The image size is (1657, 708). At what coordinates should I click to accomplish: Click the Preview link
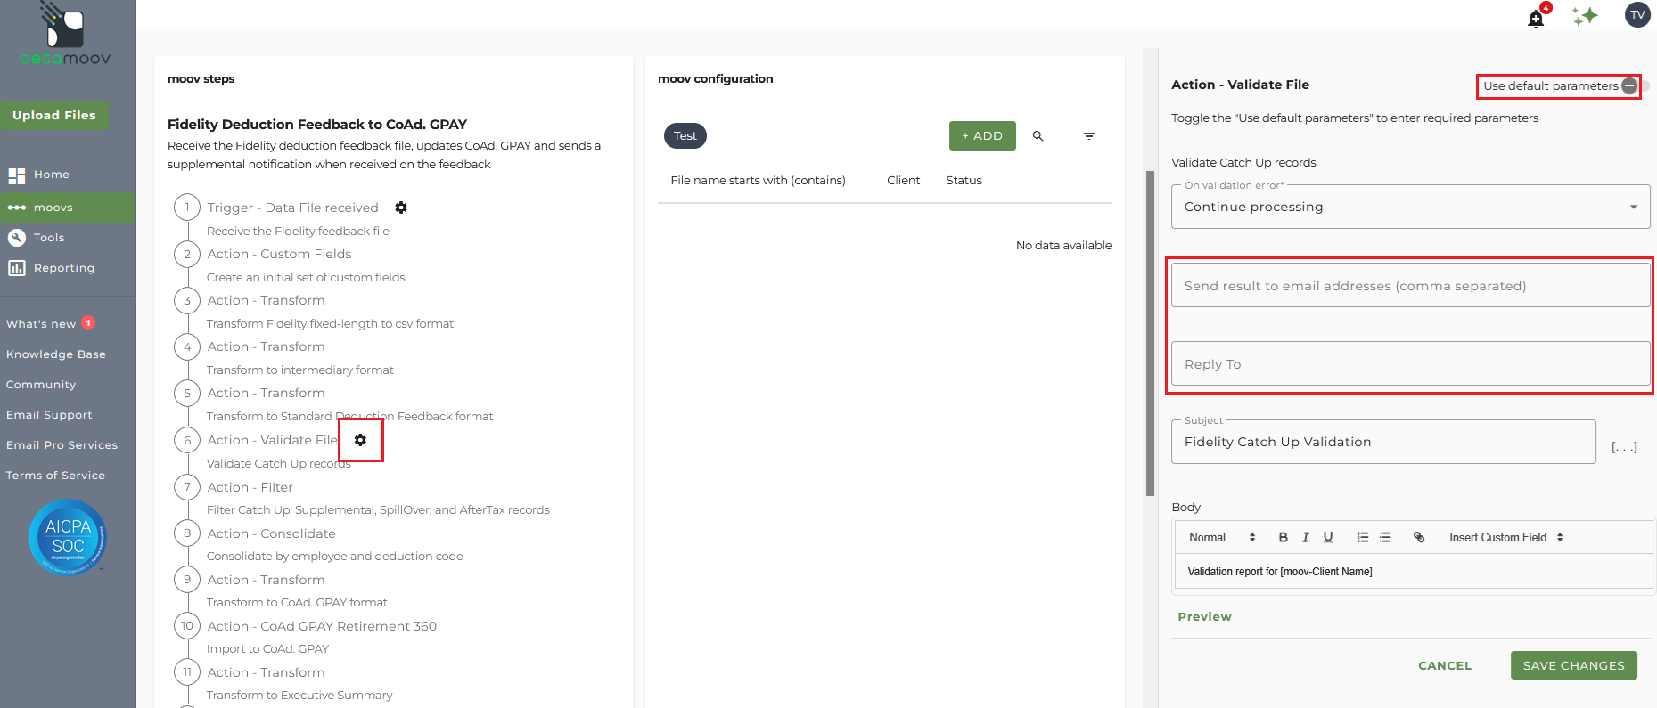tap(1204, 616)
